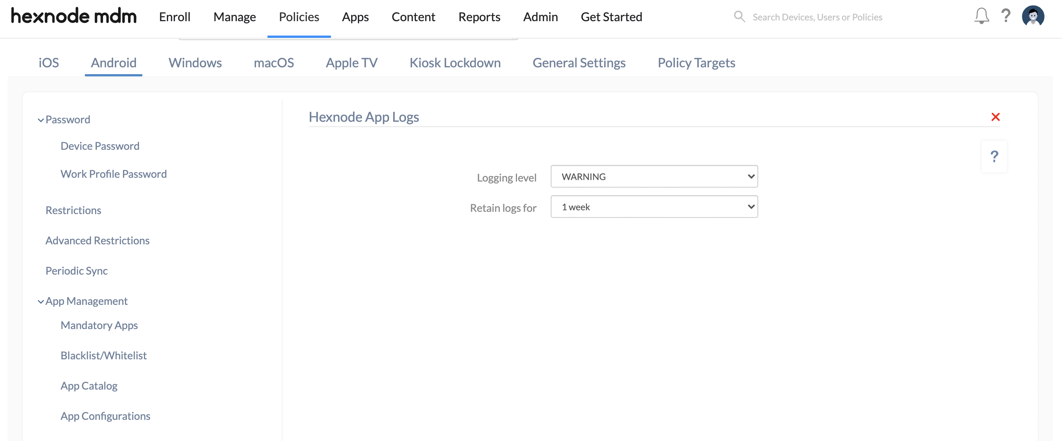
Task: Switch to the iOS tab
Action: pos(48,62)
